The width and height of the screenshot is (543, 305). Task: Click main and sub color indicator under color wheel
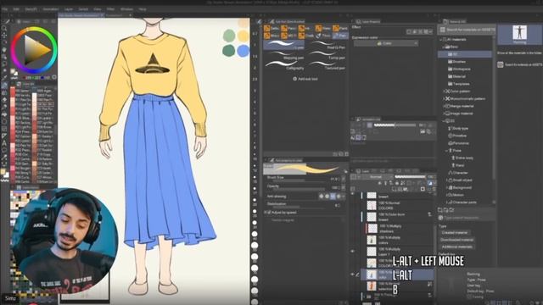click(x=14, y=72)
